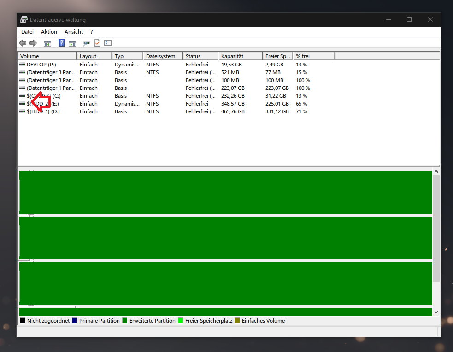Minimize the Datenträgerverwaltung window
The width and height of the screenshot is (453, 352).
pyautogui.click(x=388, y=19)
